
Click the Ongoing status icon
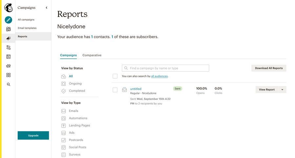(x=64, y=84)
